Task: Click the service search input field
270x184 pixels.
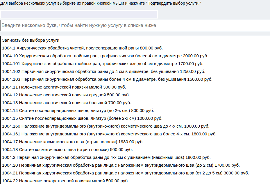Action: click(135, 25)
